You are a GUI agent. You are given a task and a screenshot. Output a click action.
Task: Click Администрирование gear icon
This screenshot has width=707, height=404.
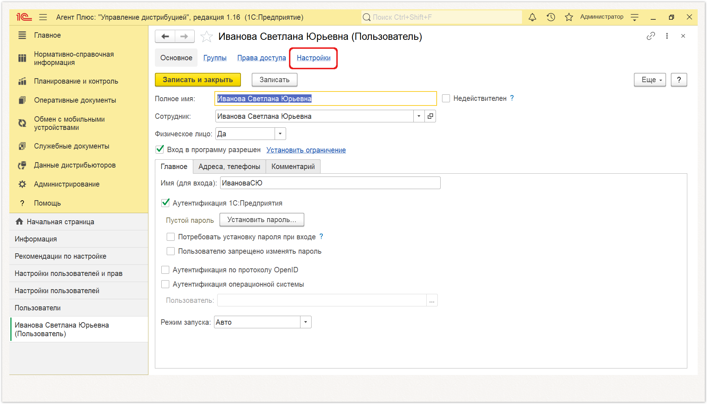(x=22, y=184)
